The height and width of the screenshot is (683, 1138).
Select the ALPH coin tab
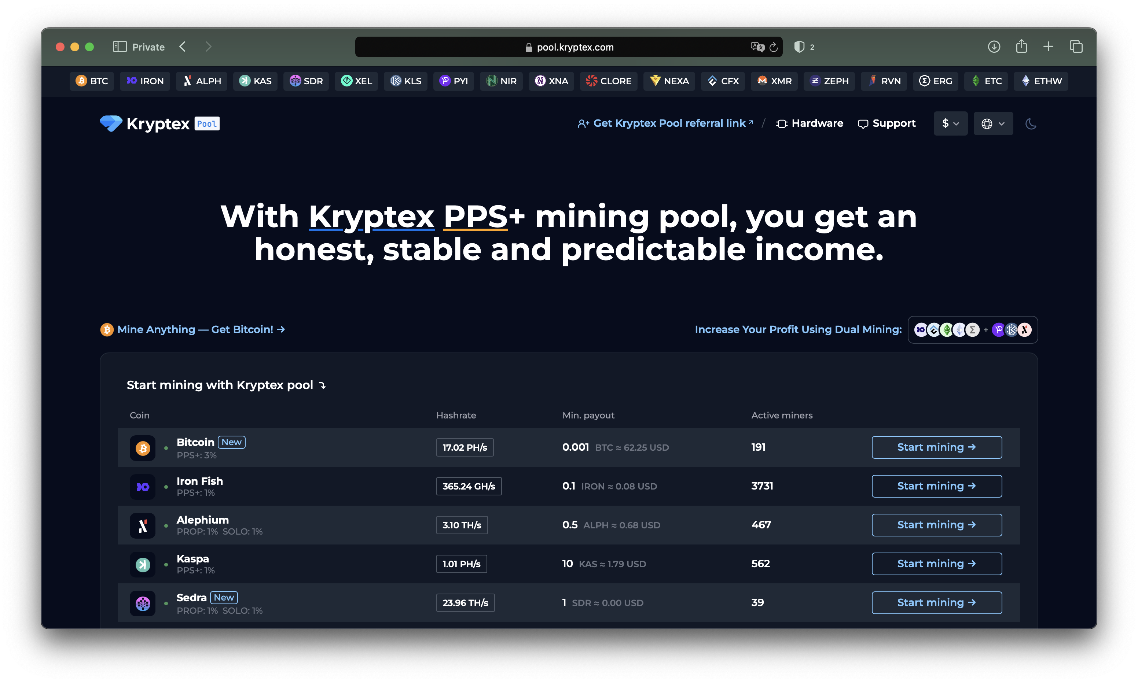tap(202, 81)
